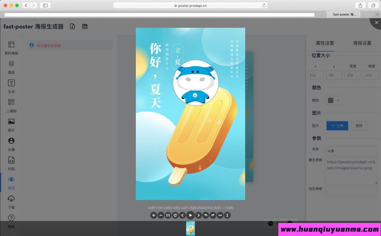Add a 头像 avatar element
381x236 pixels.
(11, 144)
